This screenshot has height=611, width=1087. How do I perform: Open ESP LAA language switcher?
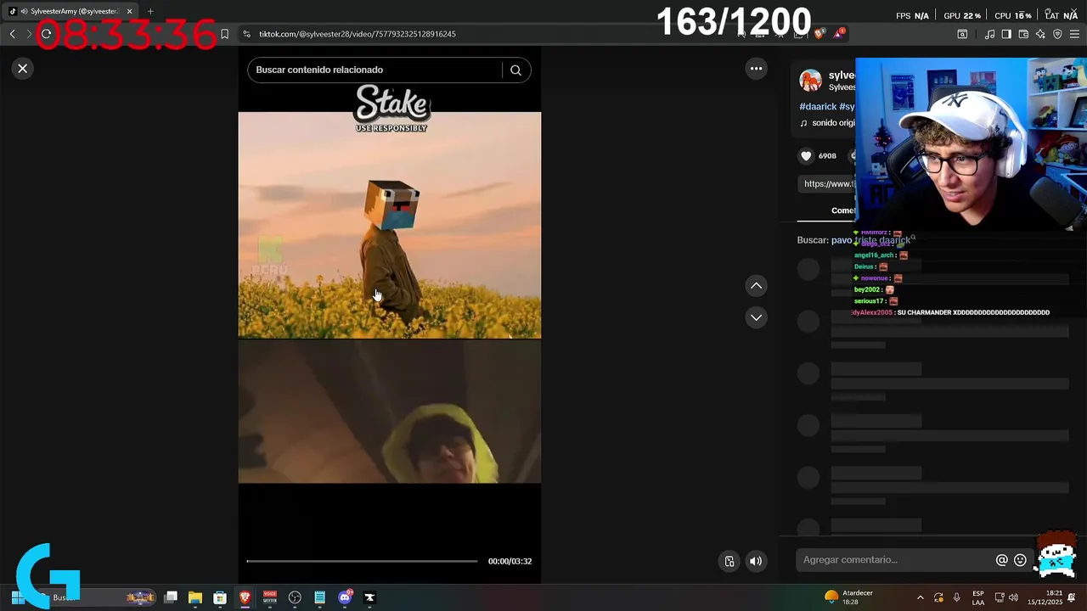click(x=978, y=597)
